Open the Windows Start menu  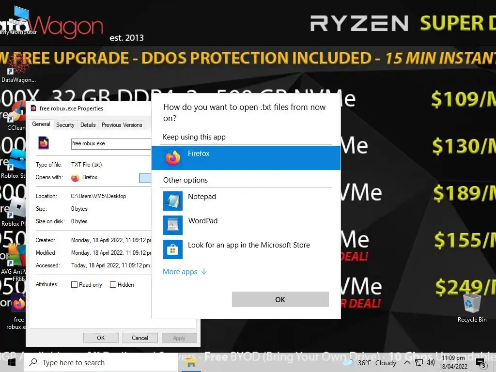[x=12, y=362]
